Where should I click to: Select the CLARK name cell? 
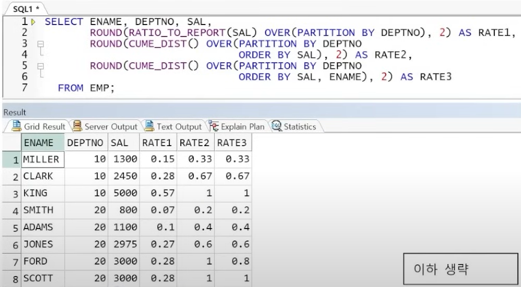(x=43, y=176)
